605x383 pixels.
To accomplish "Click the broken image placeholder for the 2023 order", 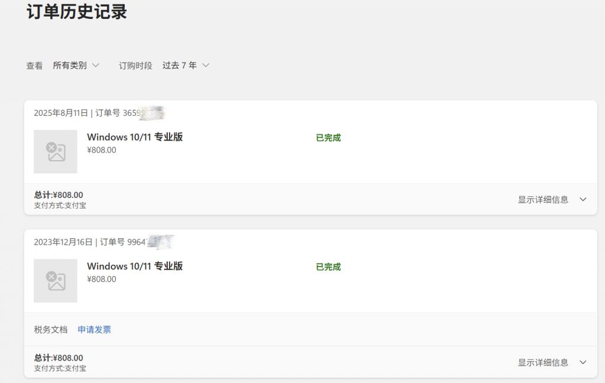I will click(x=55, y=281).
